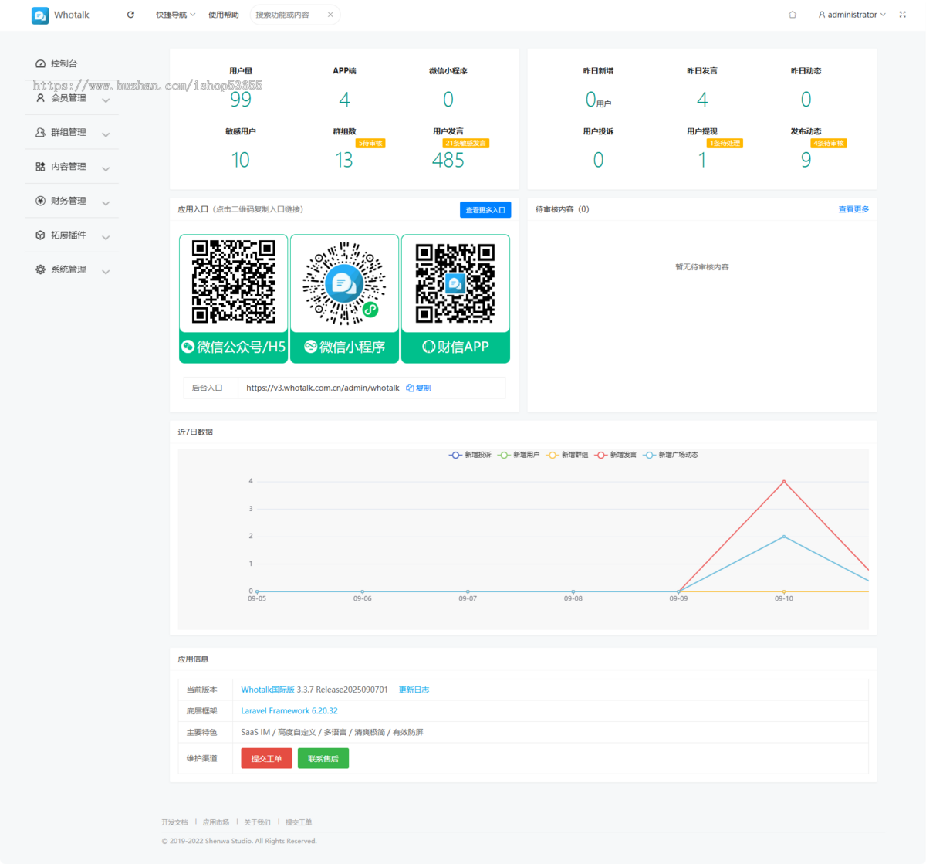The image size is (926, 864).
Task: Click the 内容管理 grid icon
Action: 40,167
